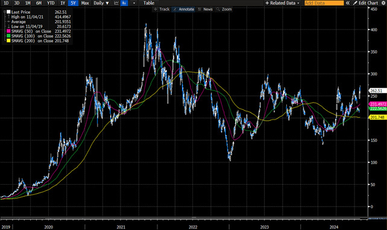Open chart type dropdown arrow
Viewport: 387px width, 230px height.
(134, 3)
